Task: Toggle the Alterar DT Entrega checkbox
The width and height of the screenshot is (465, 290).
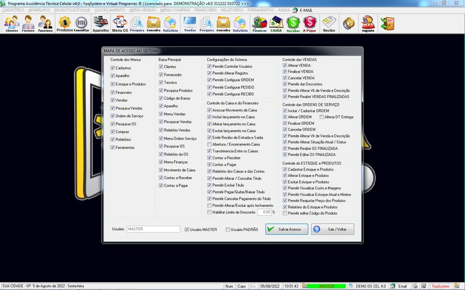Action: 321,117
